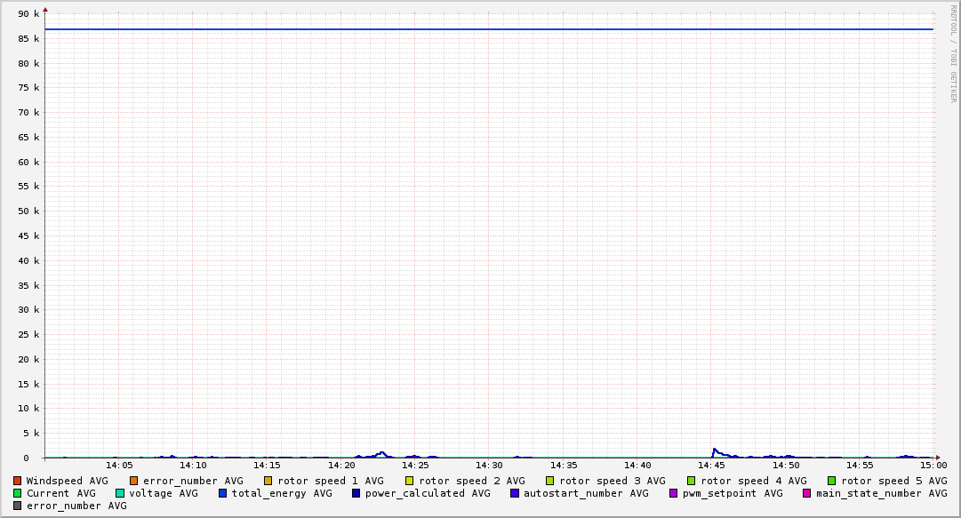Click the red Windspeed AVG legend swatch

click(17, 481)
